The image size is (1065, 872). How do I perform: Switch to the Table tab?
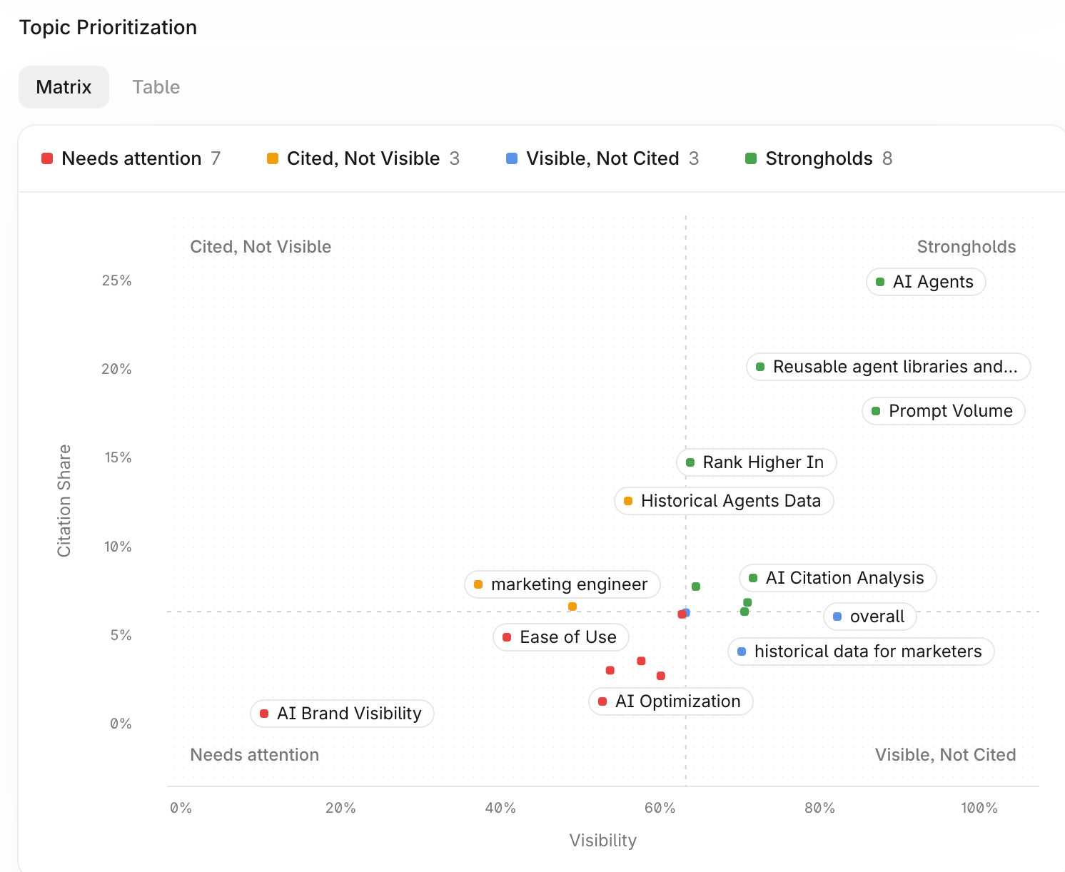156,87
